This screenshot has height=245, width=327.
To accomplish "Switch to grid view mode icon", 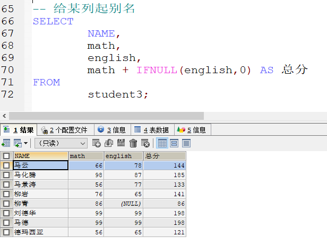I will (162, 143).
